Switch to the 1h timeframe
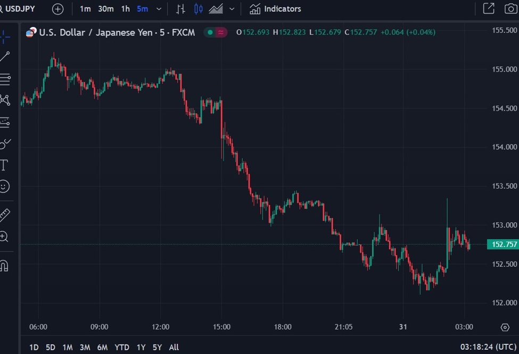 click(125, 9)
